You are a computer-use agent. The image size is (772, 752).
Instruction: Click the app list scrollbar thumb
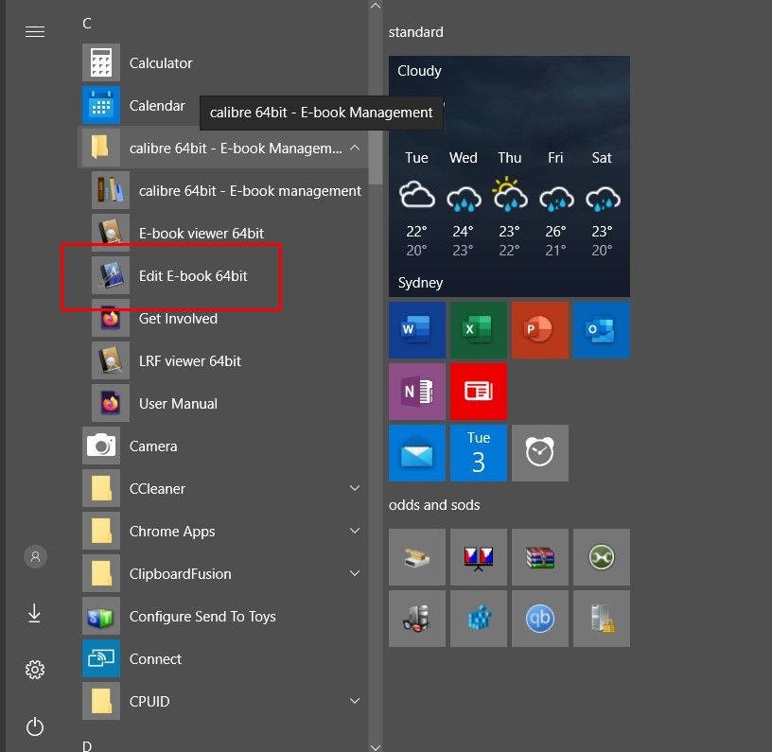pos(376,157)
